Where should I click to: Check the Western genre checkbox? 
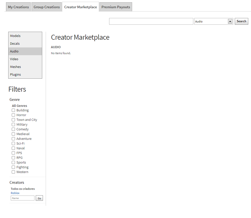13,172
